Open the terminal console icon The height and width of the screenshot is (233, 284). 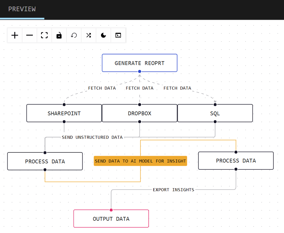click(118, 35)
